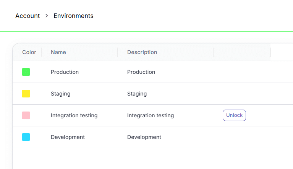Click the Development description cell
The width and height of the screenshot is (293, 169).
click(x=144, y=137)
